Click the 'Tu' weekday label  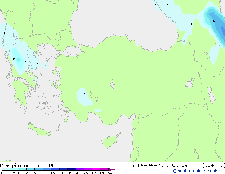[131, 165]
